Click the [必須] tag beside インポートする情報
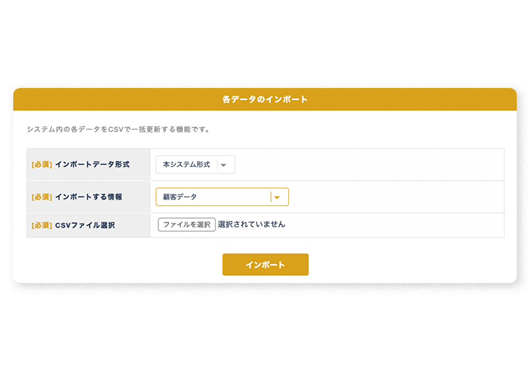 coord(42,197)
